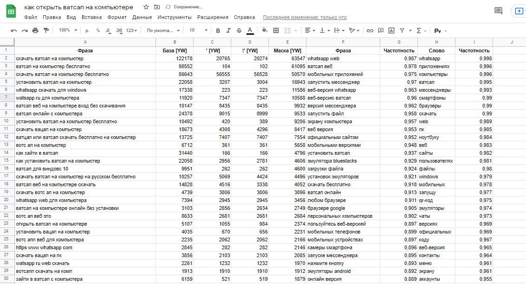Apply percent format to the cell
526x284 pixels.
point(98,31)
